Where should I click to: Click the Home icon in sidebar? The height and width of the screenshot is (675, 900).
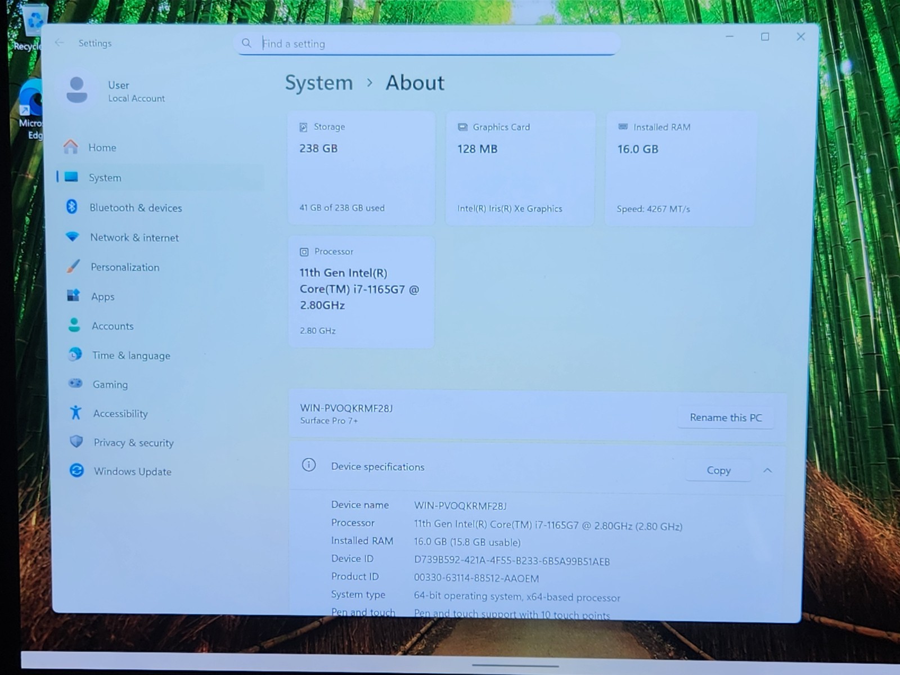coord(71,147)
